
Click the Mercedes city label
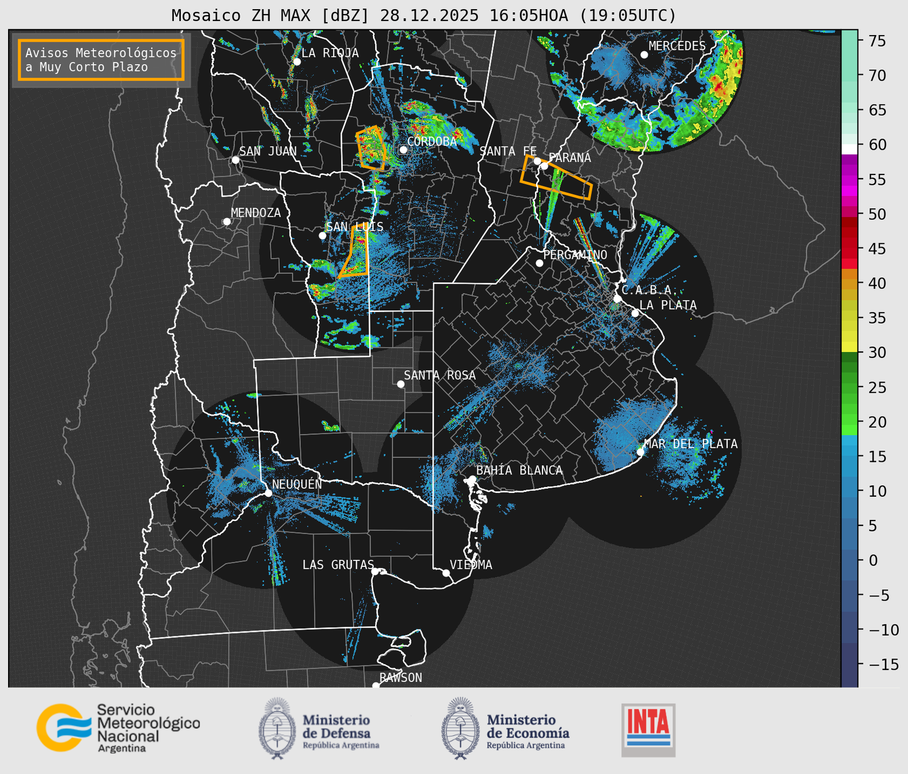click(677, 46)
